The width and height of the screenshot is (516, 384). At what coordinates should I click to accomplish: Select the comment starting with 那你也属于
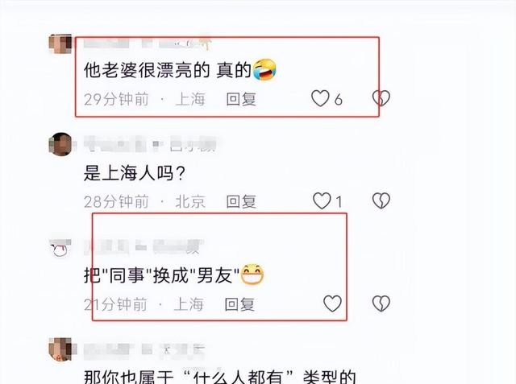pos(220,377)
